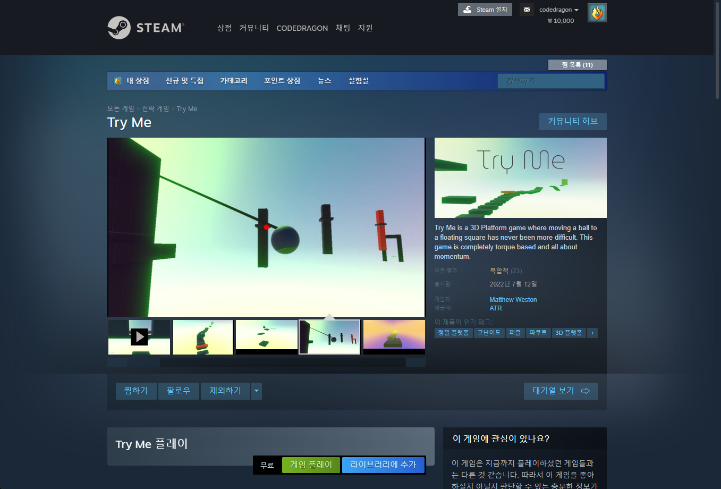Screen dimensions: 721x489
Task: Select the 신규 및 특집 tab
Action: pyautogui.click(x=184, y=81)
